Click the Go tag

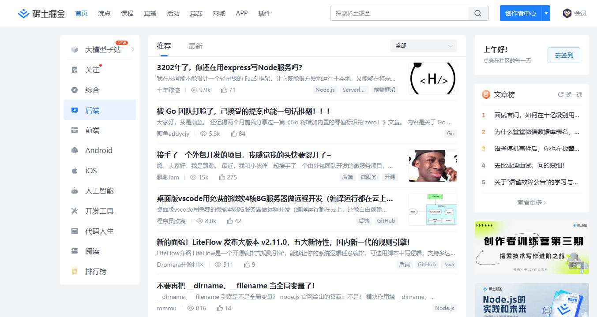pyautogui.click(x=451, y=134)
